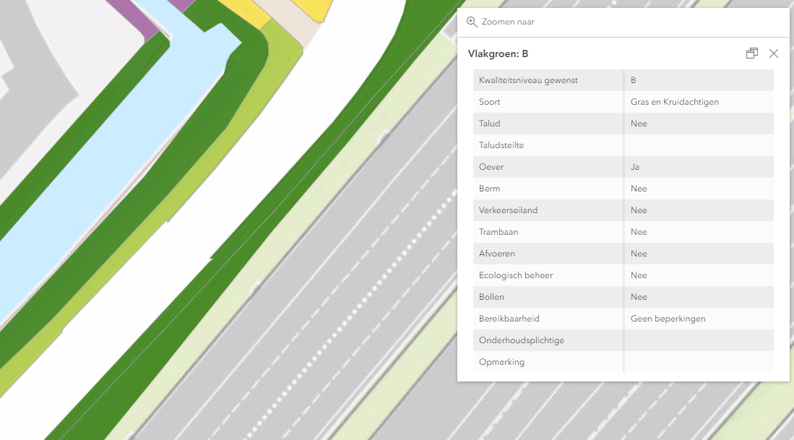Click the Bereikbaarheid value Geen beperkingen

coord(668,318)
